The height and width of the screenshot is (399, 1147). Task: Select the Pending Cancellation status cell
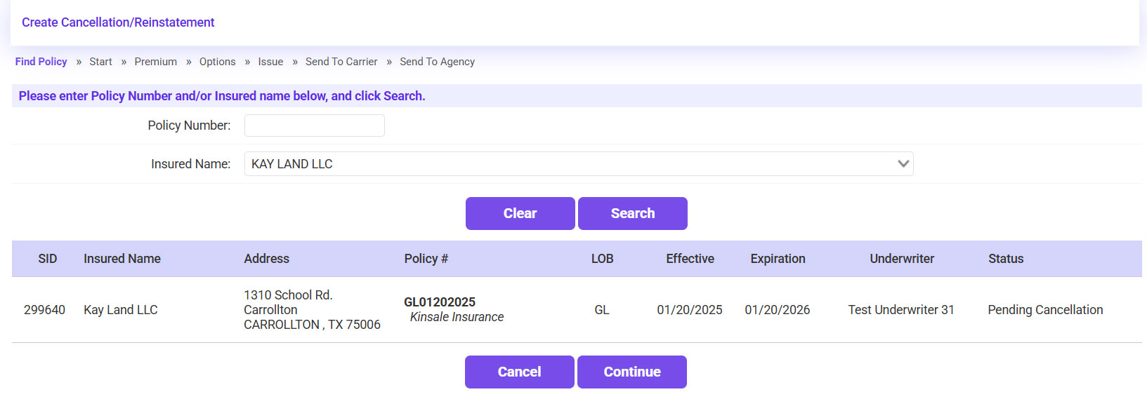click(1044, 310)
